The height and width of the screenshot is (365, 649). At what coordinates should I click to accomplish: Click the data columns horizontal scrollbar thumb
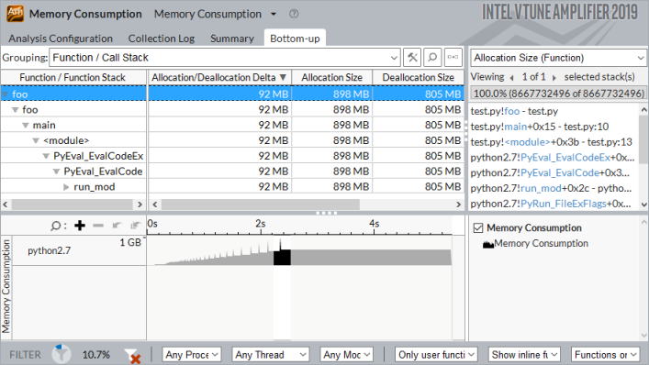click(261, 205)
